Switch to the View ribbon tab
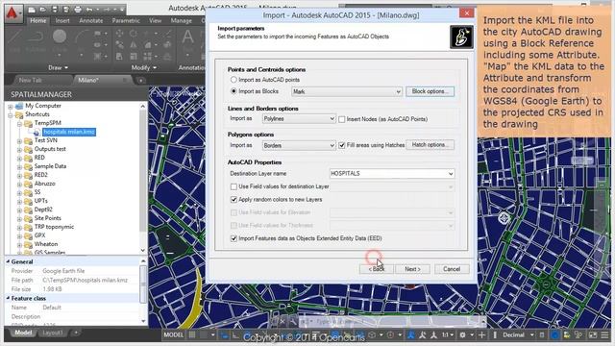Screen dimensions: 615x346 click(155, 20)
